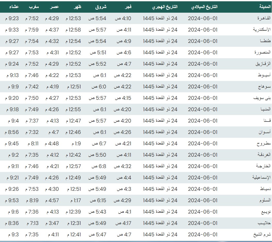Select the التاريخ الهجري column header
Screen dimensions: 272x242
165,7
